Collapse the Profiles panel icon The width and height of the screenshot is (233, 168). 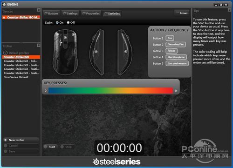click(x=39, y=45)
